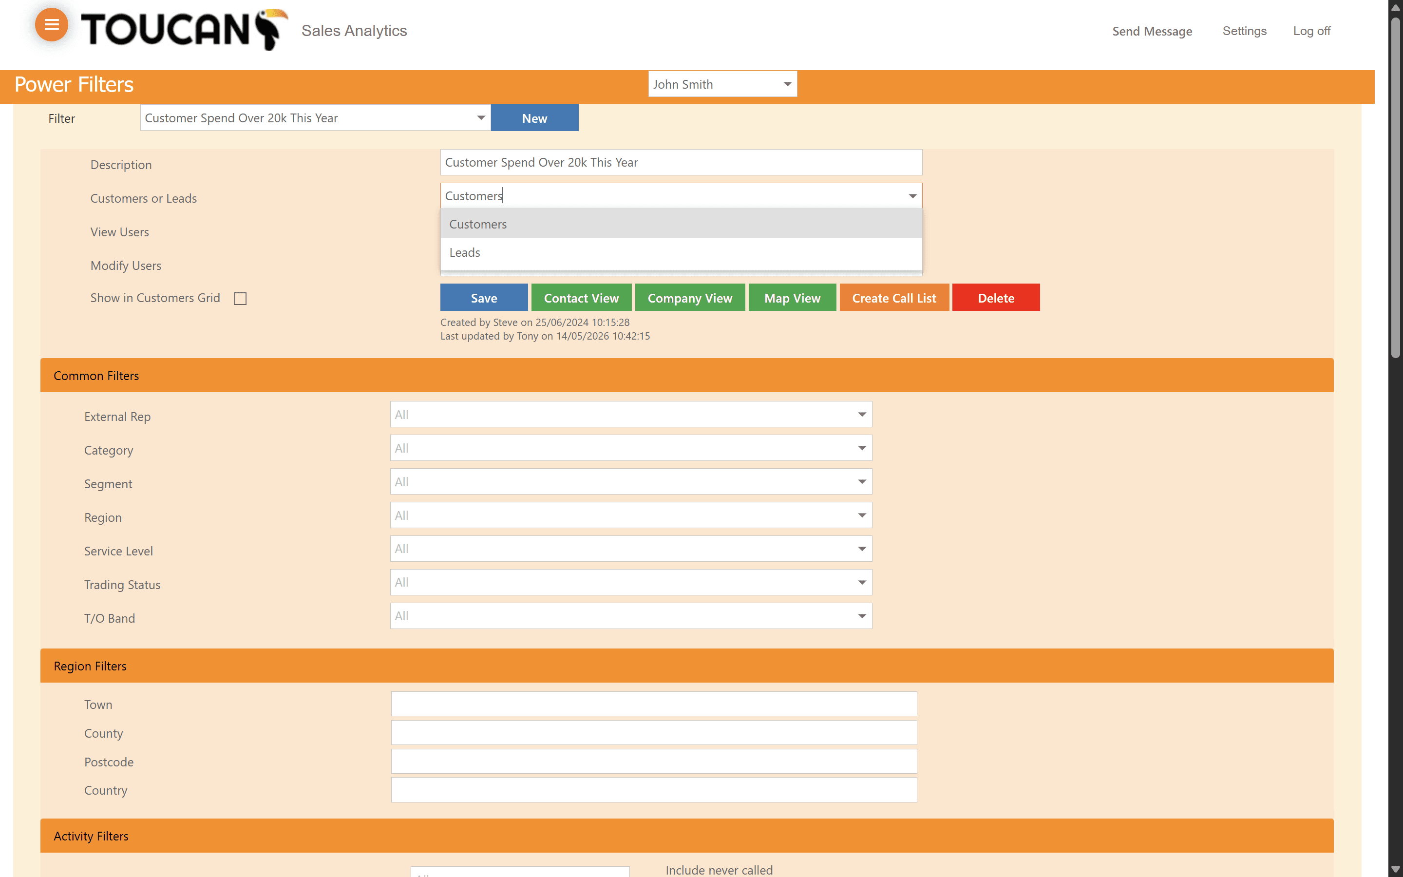Click the Power Filters heading
This screenshot has height=877, width=1403.
(x=74, y=85)
